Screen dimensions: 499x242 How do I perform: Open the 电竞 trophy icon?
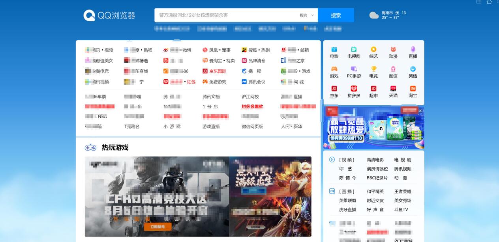pos(373,69)
